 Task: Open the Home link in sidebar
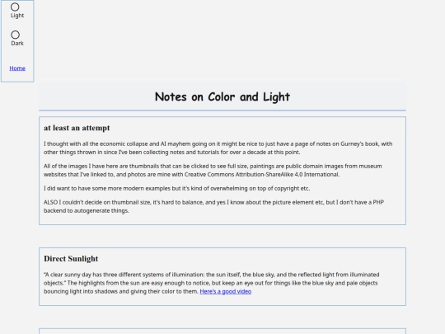[x=17, y=68]
